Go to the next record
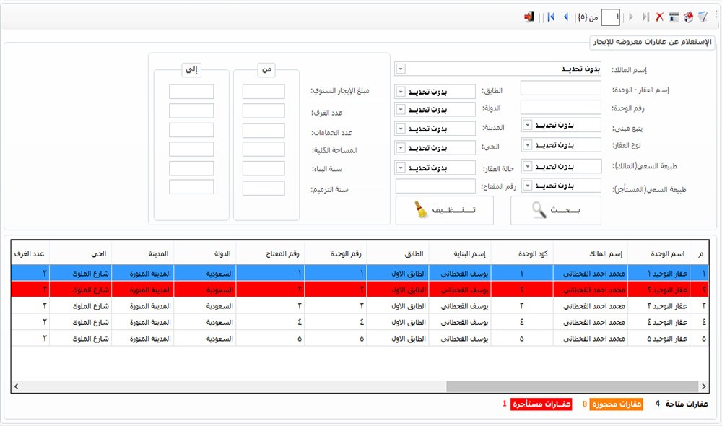 (631, 16)
